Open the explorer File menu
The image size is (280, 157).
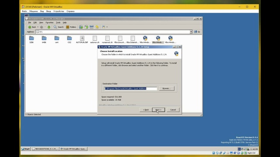29,23
